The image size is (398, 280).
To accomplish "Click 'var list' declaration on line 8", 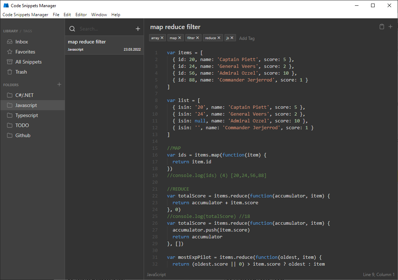I will pos(178,101).
